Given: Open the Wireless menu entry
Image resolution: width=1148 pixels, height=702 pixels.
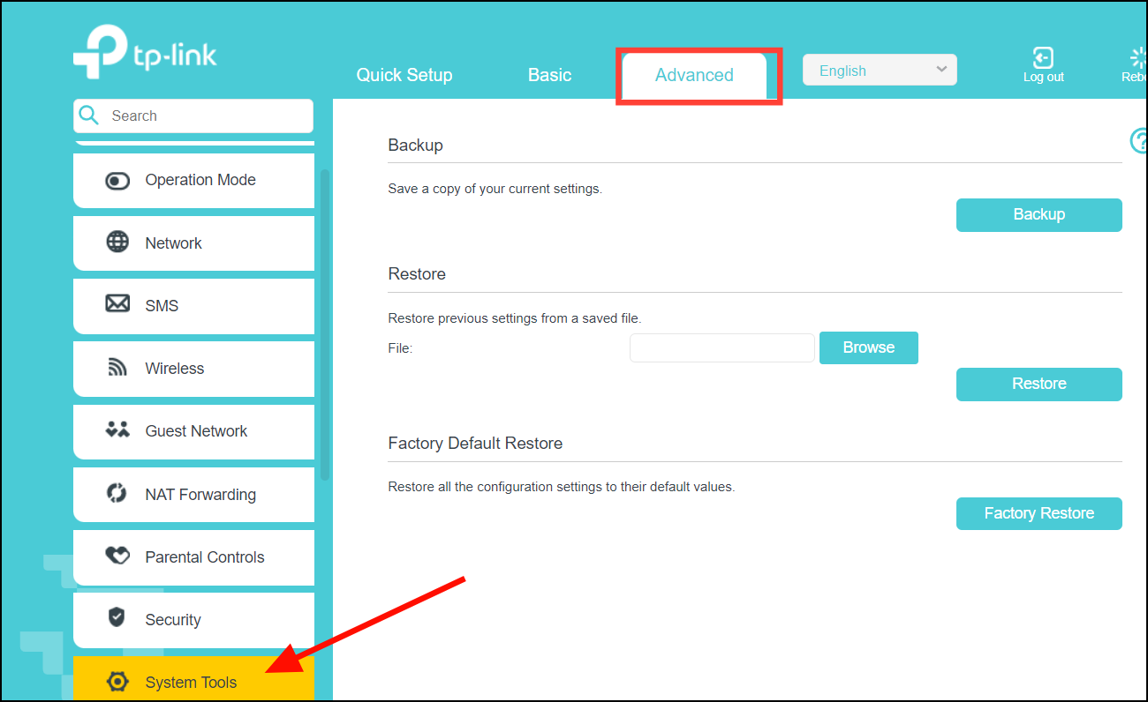Looking at the screenshot, I should (193, 368).
